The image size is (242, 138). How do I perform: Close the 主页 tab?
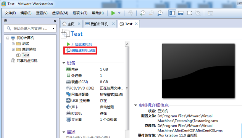(79, 24)
